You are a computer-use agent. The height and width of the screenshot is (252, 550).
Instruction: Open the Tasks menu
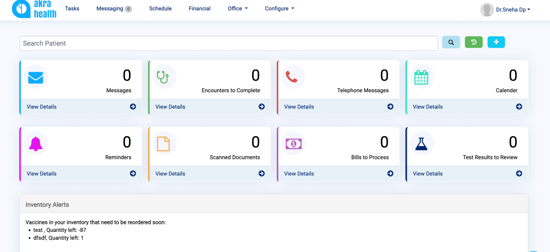coord(72,9)
